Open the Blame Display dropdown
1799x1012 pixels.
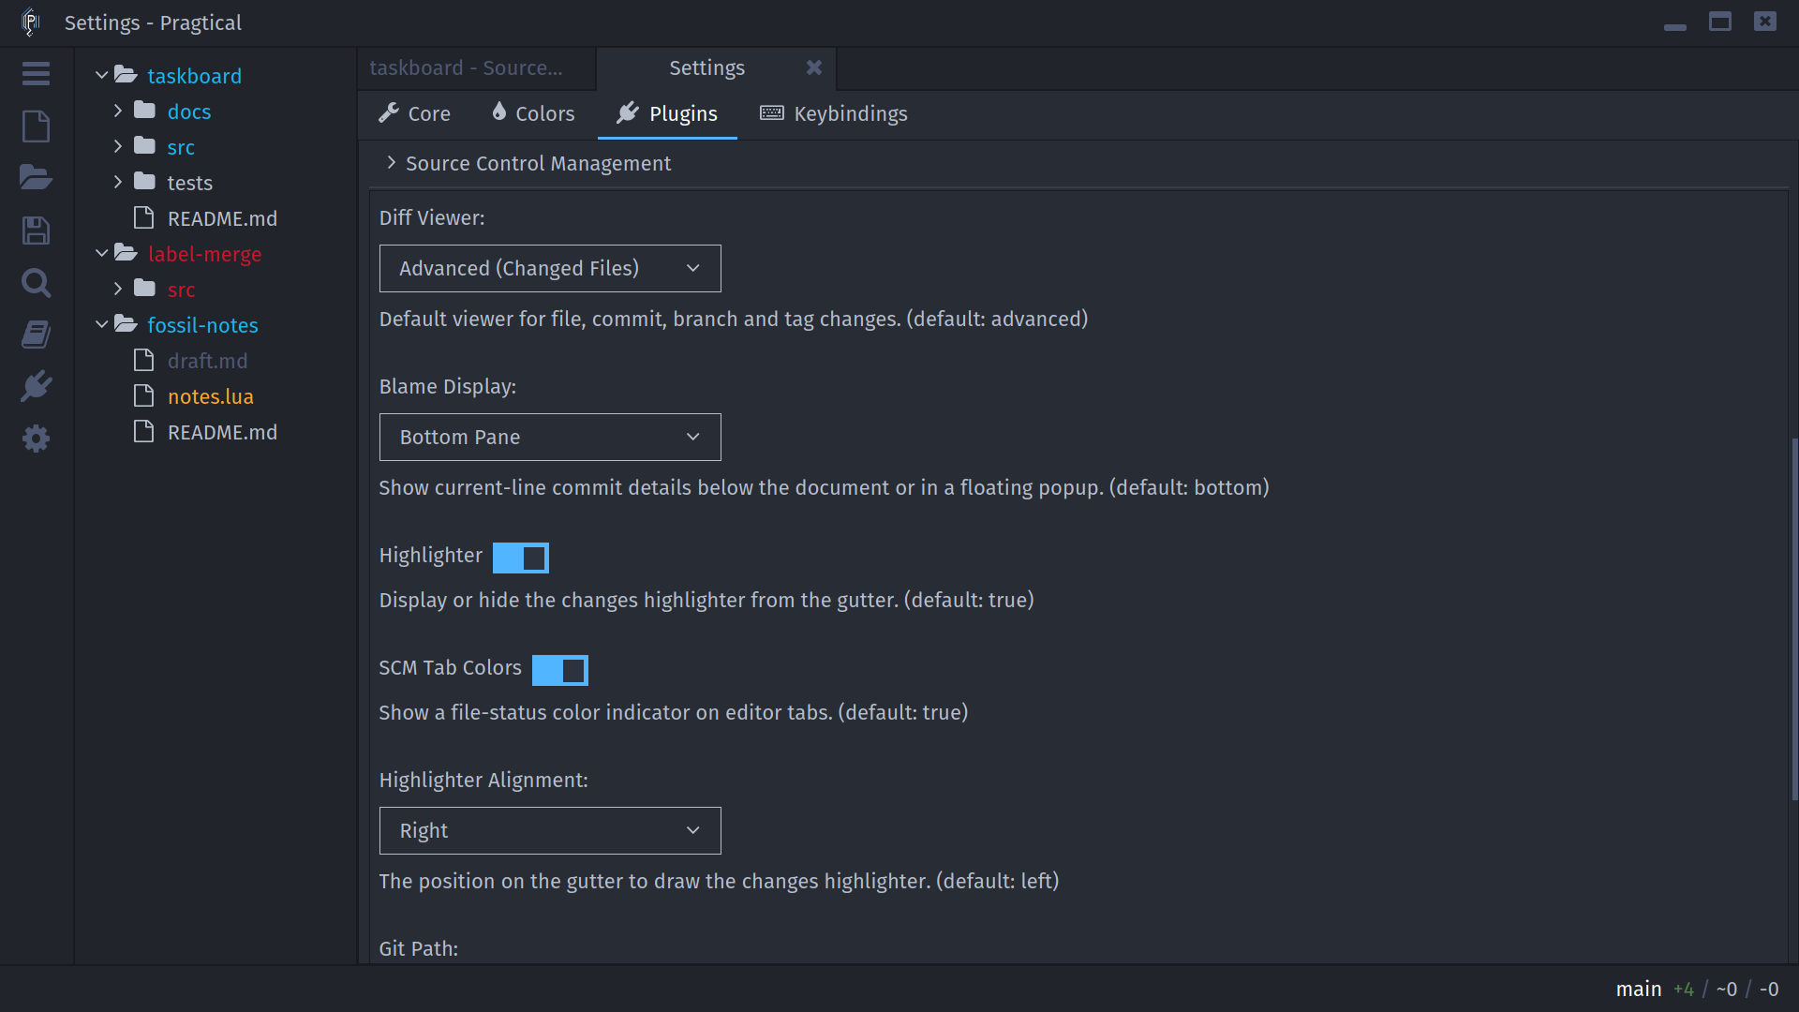tap(550, 437)
